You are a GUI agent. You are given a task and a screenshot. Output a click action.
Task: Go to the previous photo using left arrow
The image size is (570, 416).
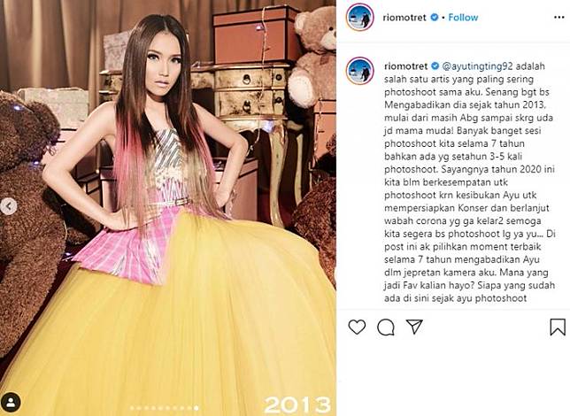(x=9, y=207)
